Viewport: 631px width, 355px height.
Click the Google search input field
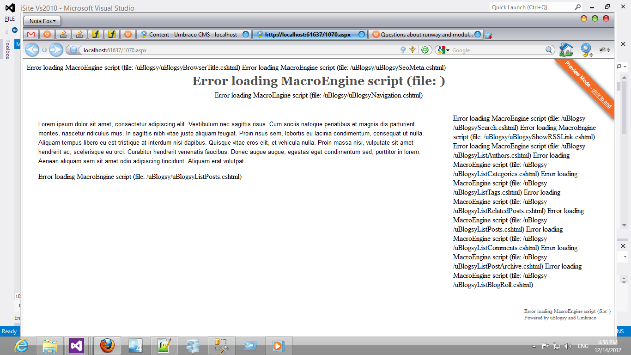coord(498,50)
